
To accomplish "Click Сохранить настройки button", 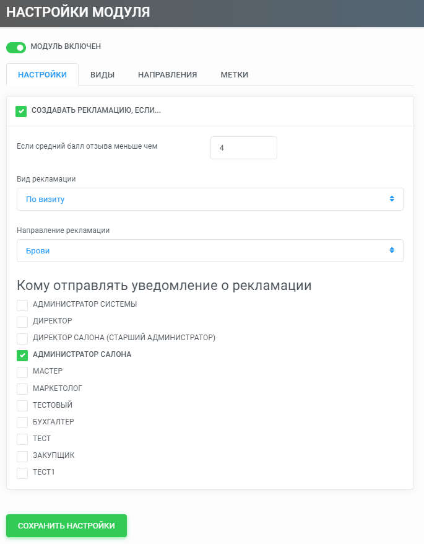I will tap(67, 525).
